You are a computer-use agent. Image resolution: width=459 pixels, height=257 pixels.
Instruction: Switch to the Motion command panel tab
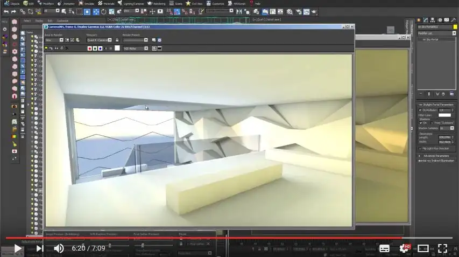(440, 20)
